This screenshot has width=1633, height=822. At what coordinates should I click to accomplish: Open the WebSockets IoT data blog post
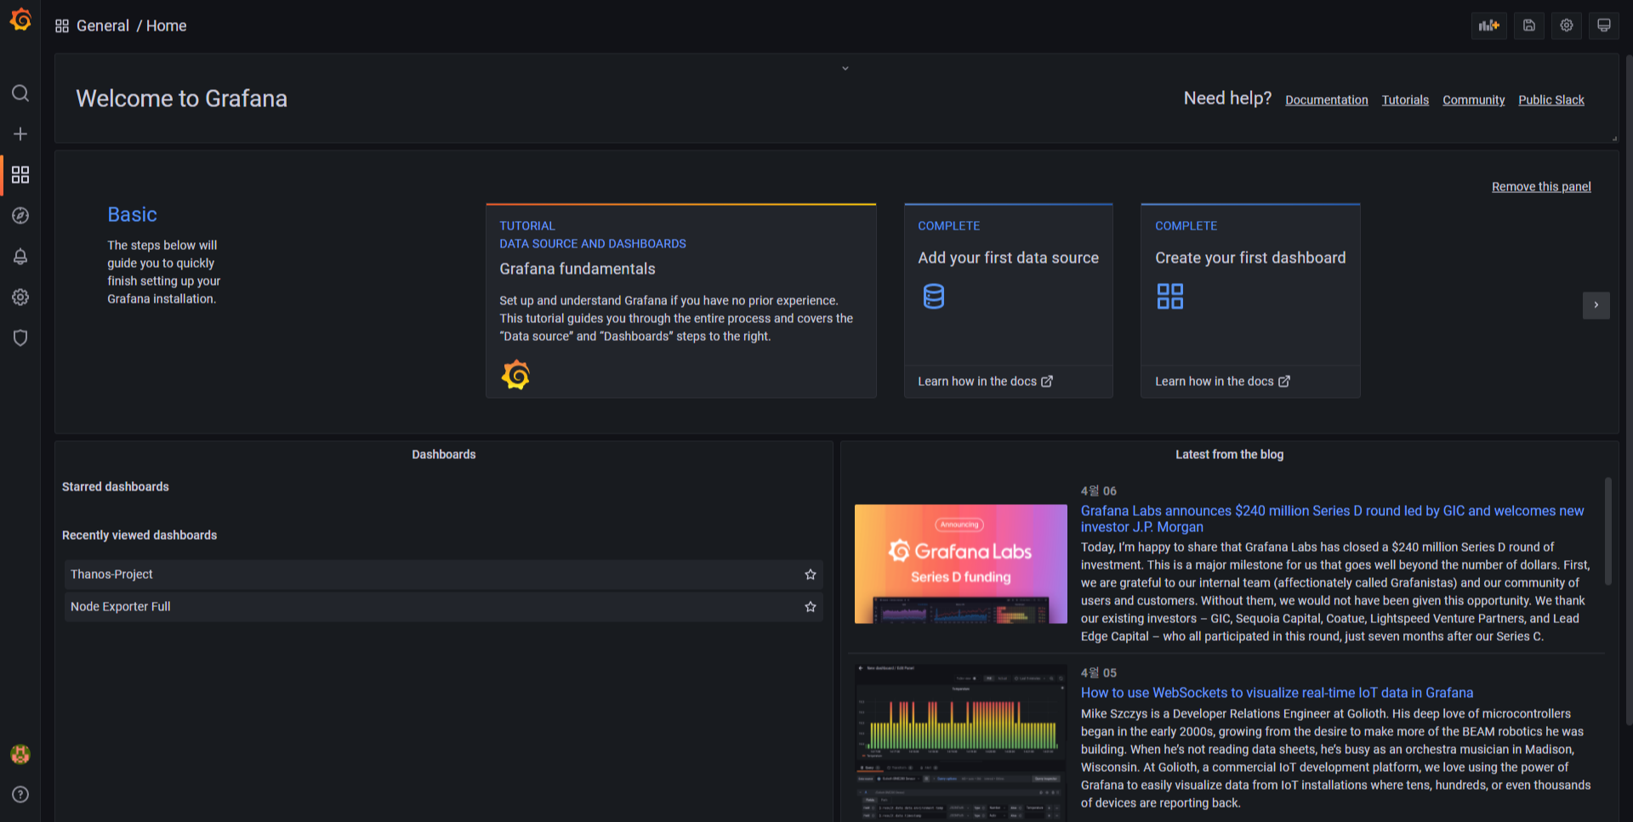coord(1277,693)
